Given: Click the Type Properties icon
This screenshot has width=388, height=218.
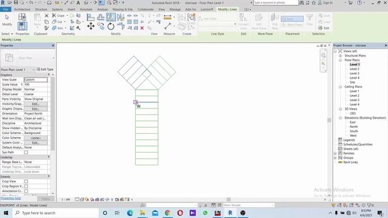Looking at the screenshot, I should coord(22,17).
